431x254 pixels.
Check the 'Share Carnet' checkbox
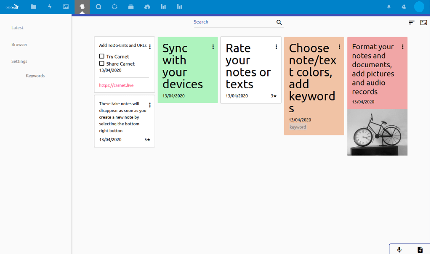click(x=102, y=63)
